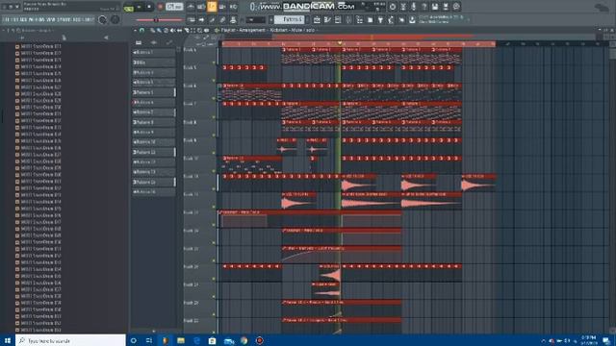Image resolution: width=616 pixels, height=346 pixels.
Task: Open the playlist options menu arrow
Action: click(x=135, y=30)
